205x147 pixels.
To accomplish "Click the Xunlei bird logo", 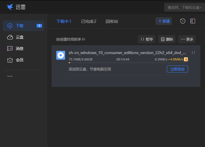I will [10, 7].
